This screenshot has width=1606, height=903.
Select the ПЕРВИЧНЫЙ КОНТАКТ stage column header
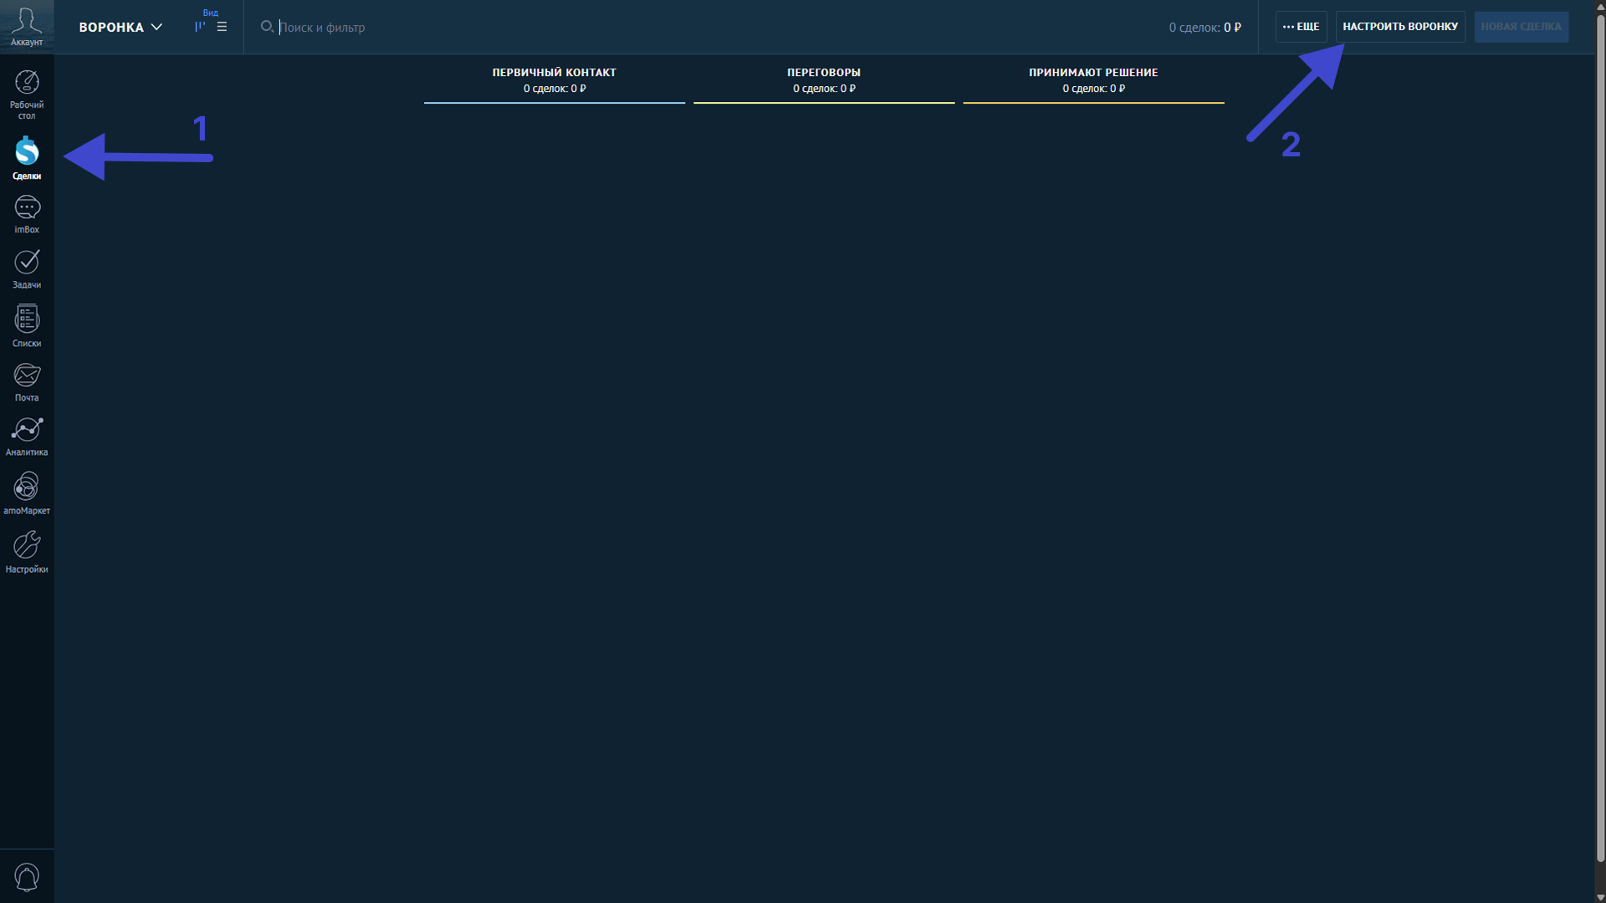tap(555, 80)
